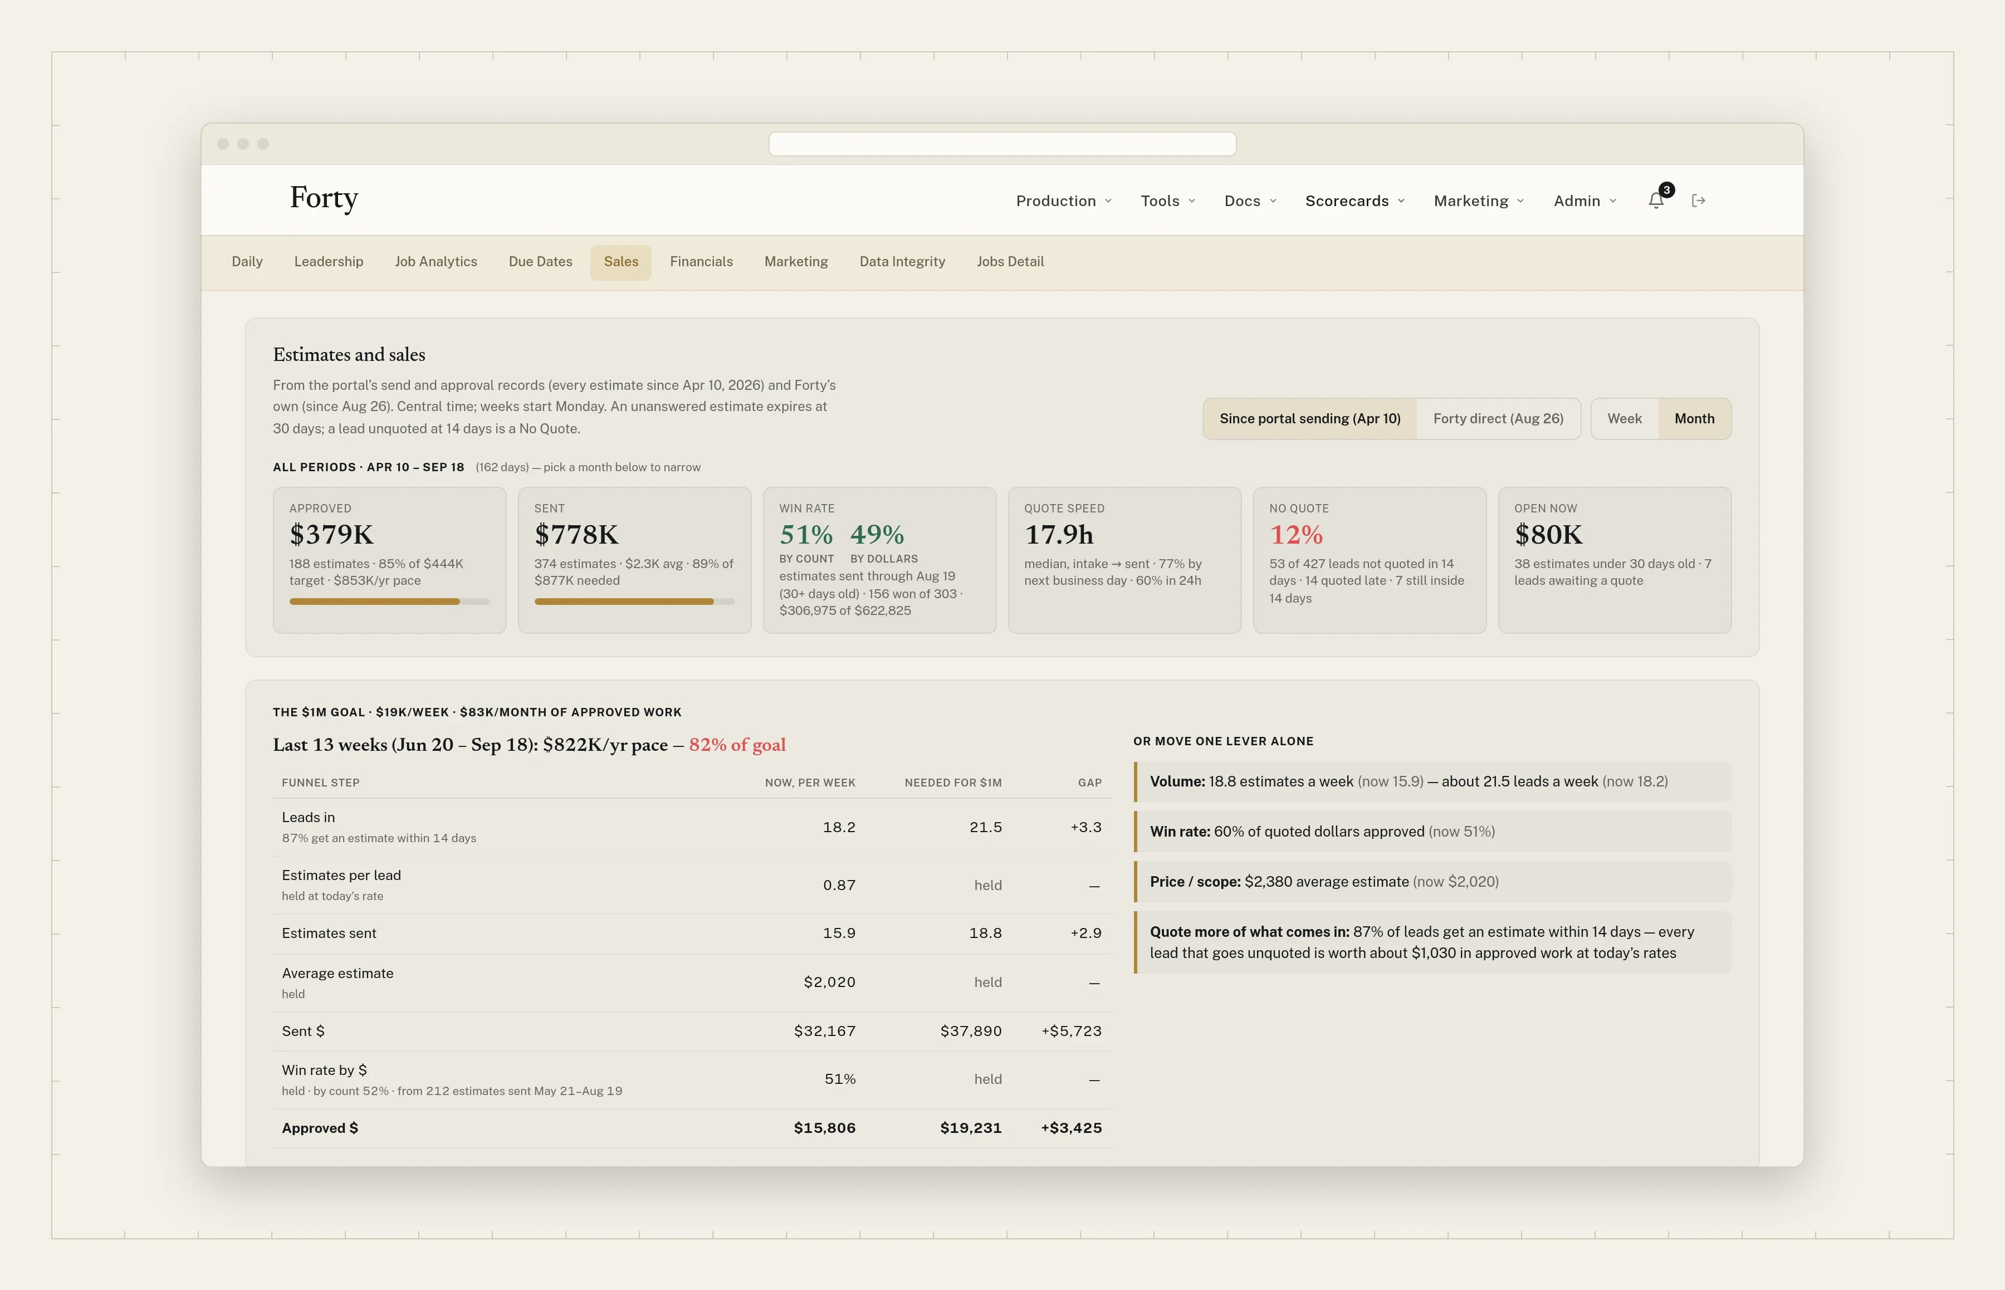Image resolution: width=2005 pixels, height=1290 pixels.
Task: Open the Data Integrity tab
Action: [x=902, y=262]
